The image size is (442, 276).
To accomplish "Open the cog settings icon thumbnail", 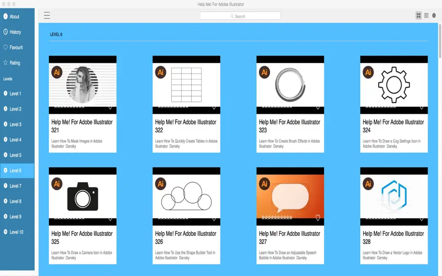I will [x=394, y=85].
